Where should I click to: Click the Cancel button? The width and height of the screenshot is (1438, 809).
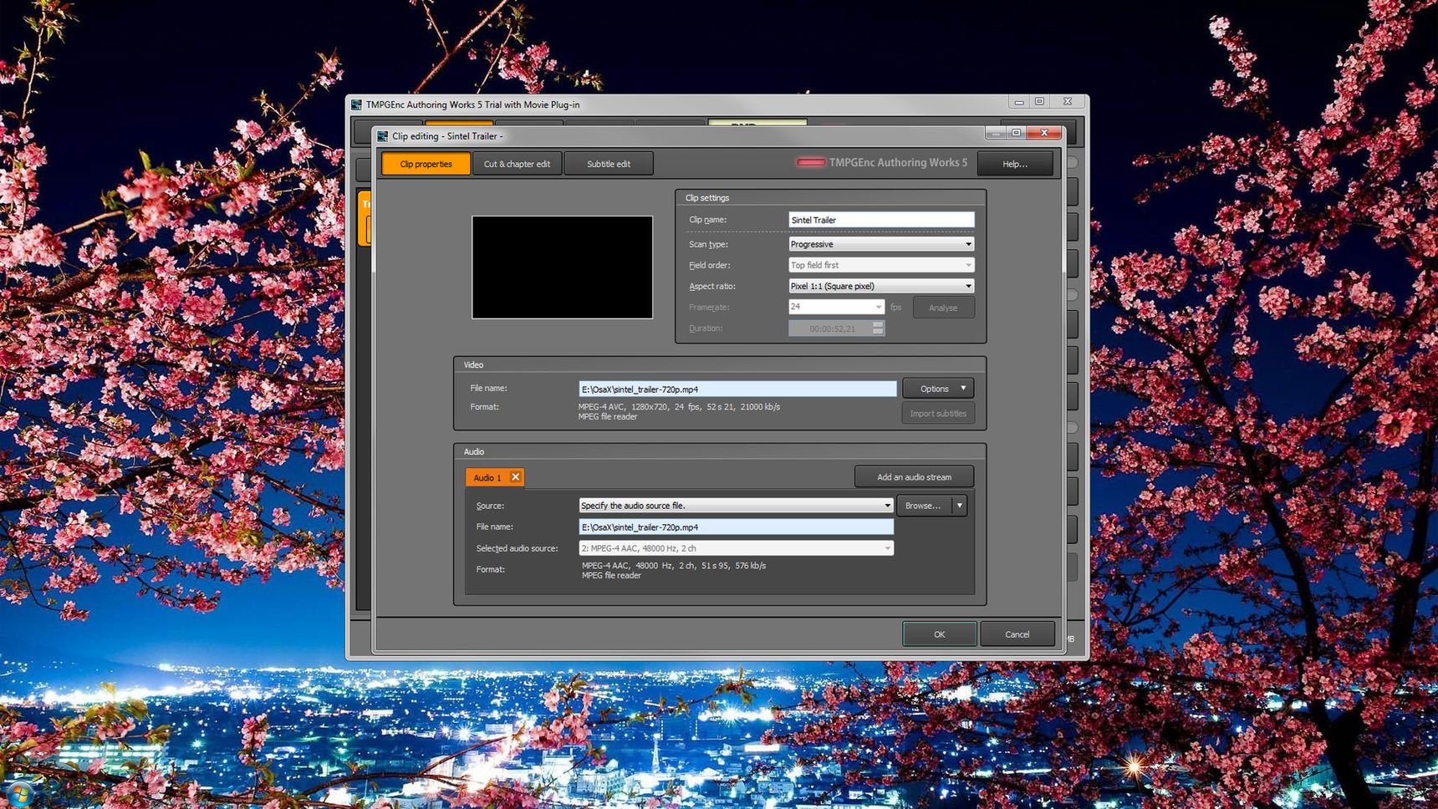click(1017, 634)
